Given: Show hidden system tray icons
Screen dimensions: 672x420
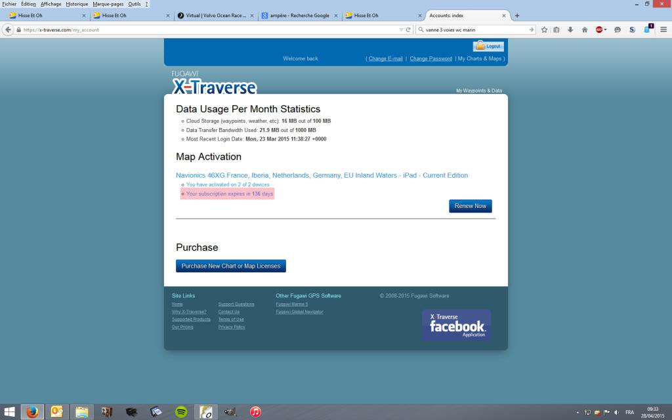Looking at the screenshot, I should 577,412.
